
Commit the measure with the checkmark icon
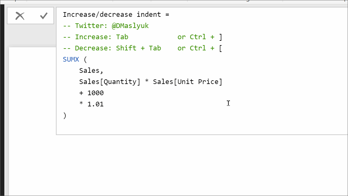coord(44,16)
